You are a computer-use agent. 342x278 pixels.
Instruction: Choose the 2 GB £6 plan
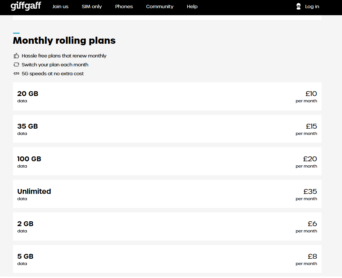(167, 226)
